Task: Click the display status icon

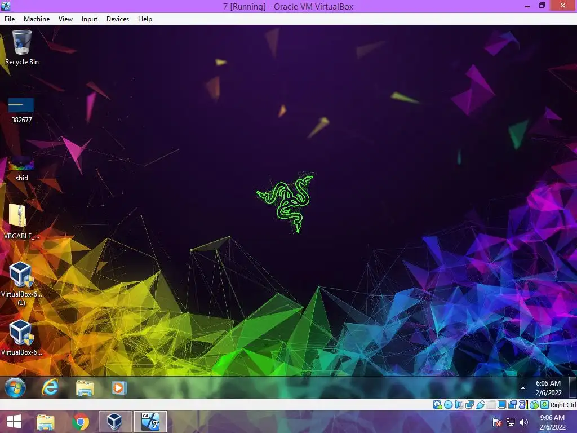Action: coord(501,405)
